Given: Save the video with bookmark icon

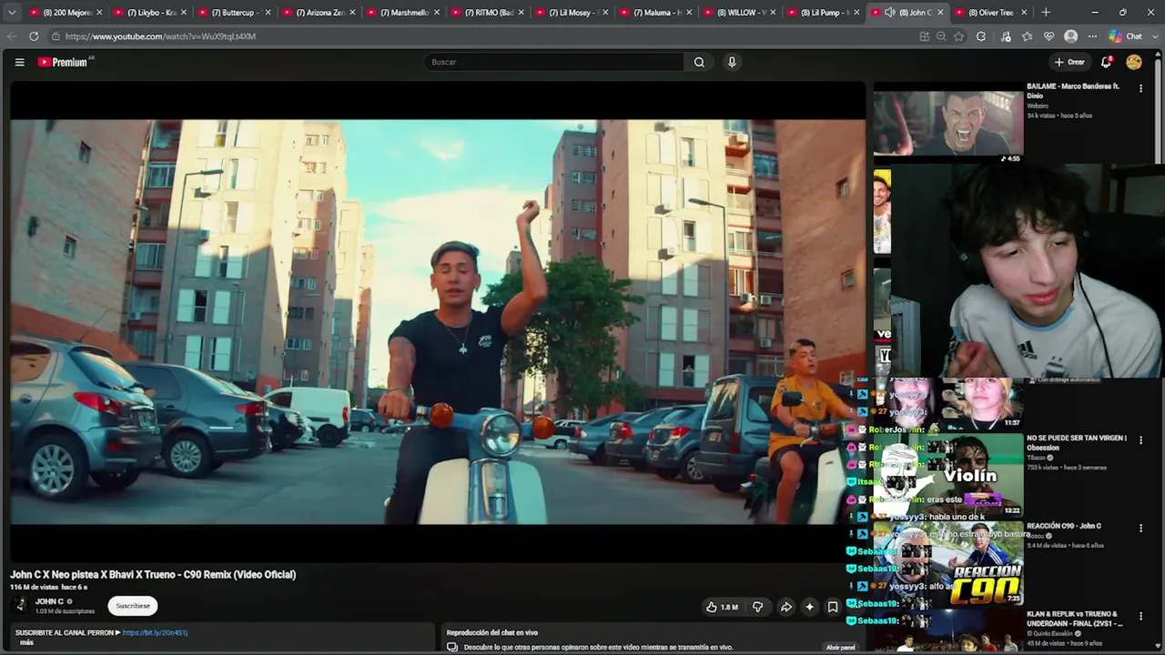Looking at the screenshot, I should [833, 607].
